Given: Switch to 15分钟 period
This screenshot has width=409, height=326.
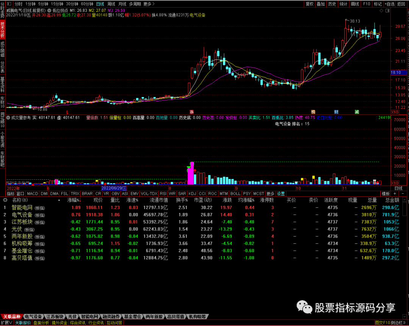Looking at the screenshot, I should click(57, 4).
